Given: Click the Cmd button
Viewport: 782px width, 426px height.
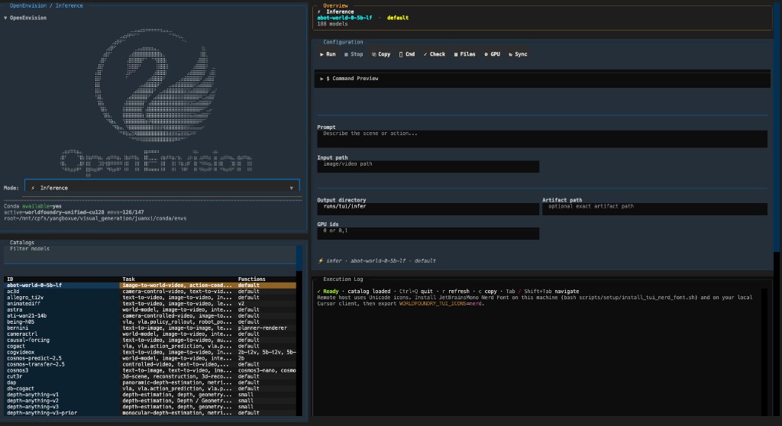Looking at the screenshot, I should [x=407, y=54].
